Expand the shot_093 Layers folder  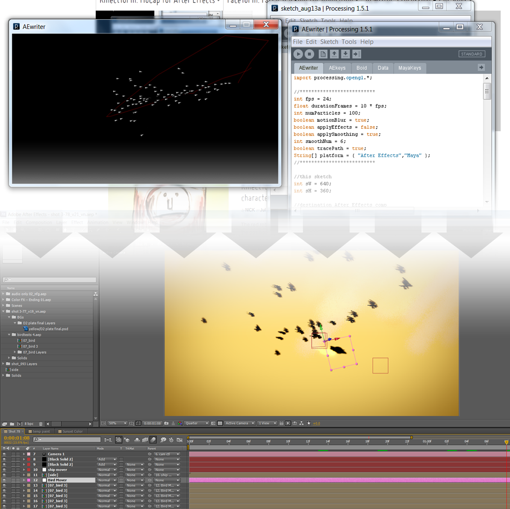(3, 364)
